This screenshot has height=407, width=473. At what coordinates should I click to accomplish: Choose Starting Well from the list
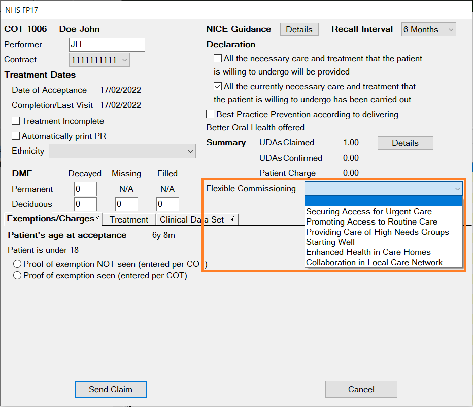[x=330, y=242]
